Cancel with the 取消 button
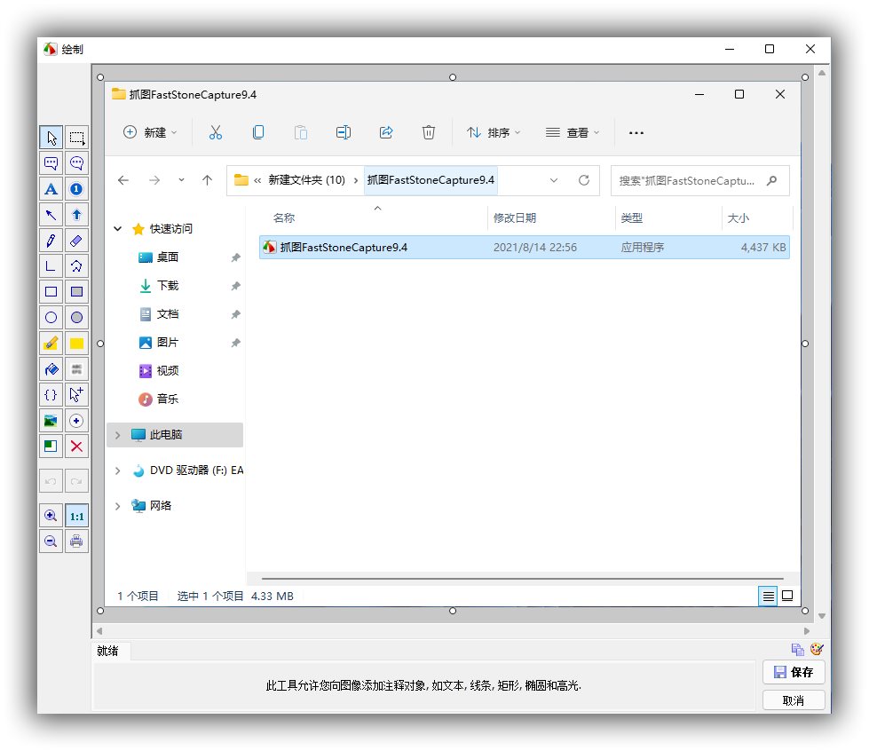Viewport: 869px width, 751px height. coord(794,700)
